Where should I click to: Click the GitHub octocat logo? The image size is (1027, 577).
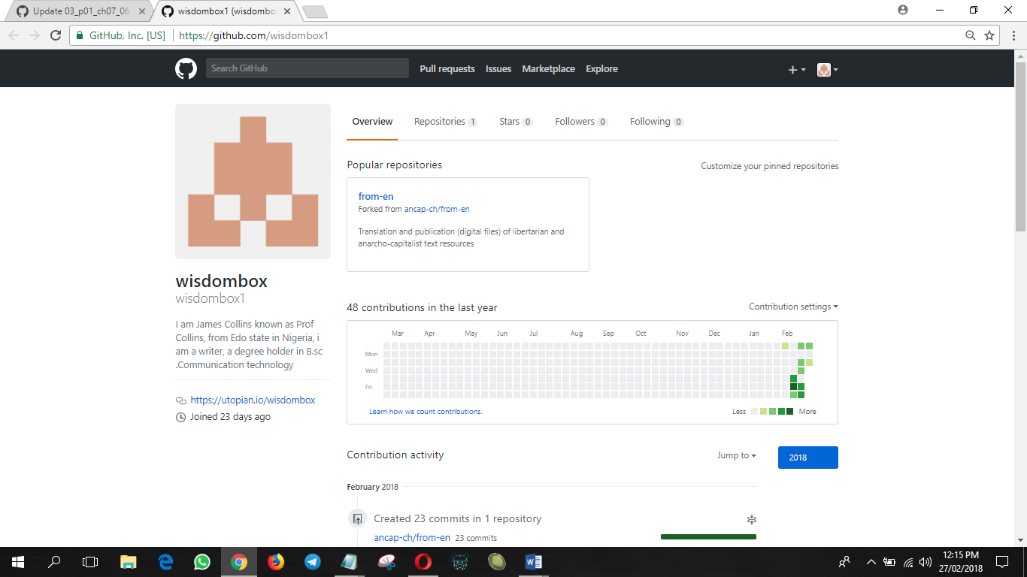point(186,68)
